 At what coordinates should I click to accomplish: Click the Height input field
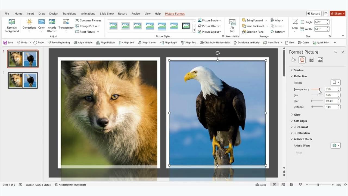point(320,22)
